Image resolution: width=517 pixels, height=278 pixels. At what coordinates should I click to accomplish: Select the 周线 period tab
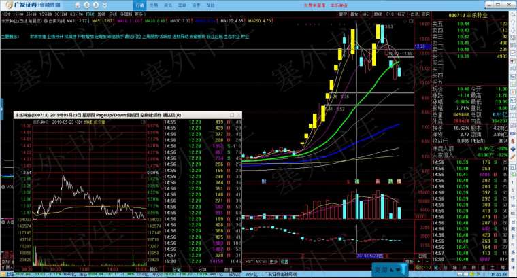point(101,14)
